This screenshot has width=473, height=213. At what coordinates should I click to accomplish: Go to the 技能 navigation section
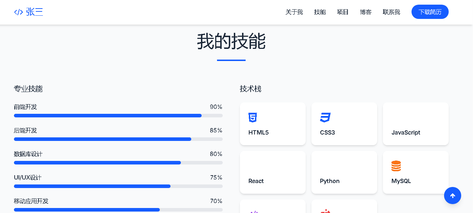320,12
